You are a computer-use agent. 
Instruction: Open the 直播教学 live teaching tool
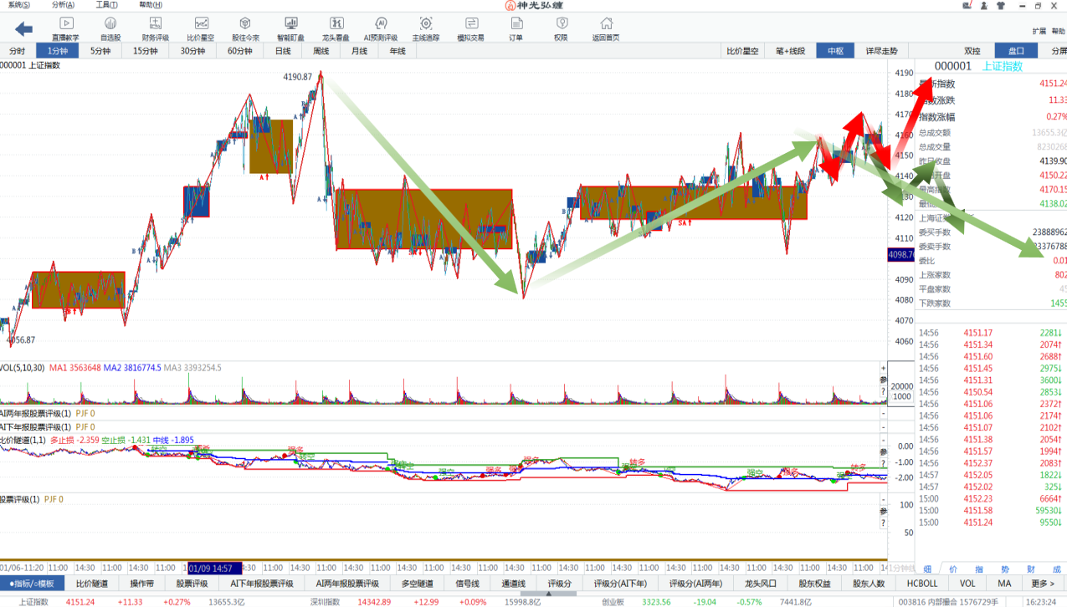pyautogui.click(x=65, y=28)
